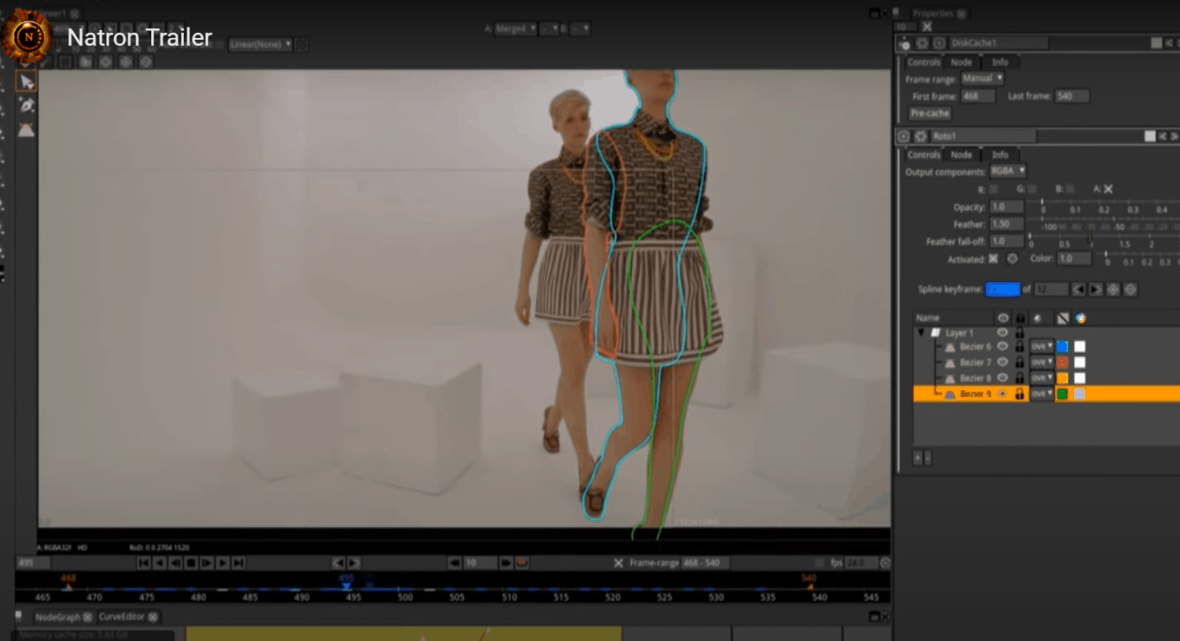Toggle the blue channel B checkbox
Screen dimensions: 1180x641
click(x=1070, y=189)
